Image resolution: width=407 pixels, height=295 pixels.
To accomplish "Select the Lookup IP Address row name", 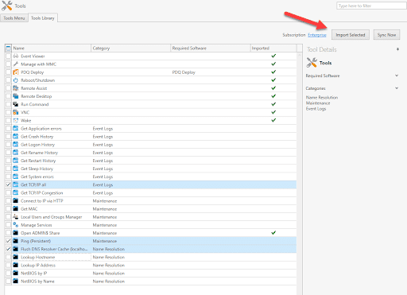I will [38, 265].
